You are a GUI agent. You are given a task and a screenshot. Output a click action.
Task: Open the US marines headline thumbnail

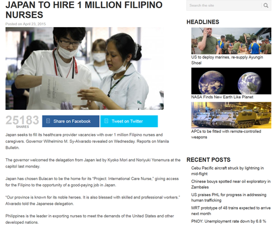click(x=231, y=41)
